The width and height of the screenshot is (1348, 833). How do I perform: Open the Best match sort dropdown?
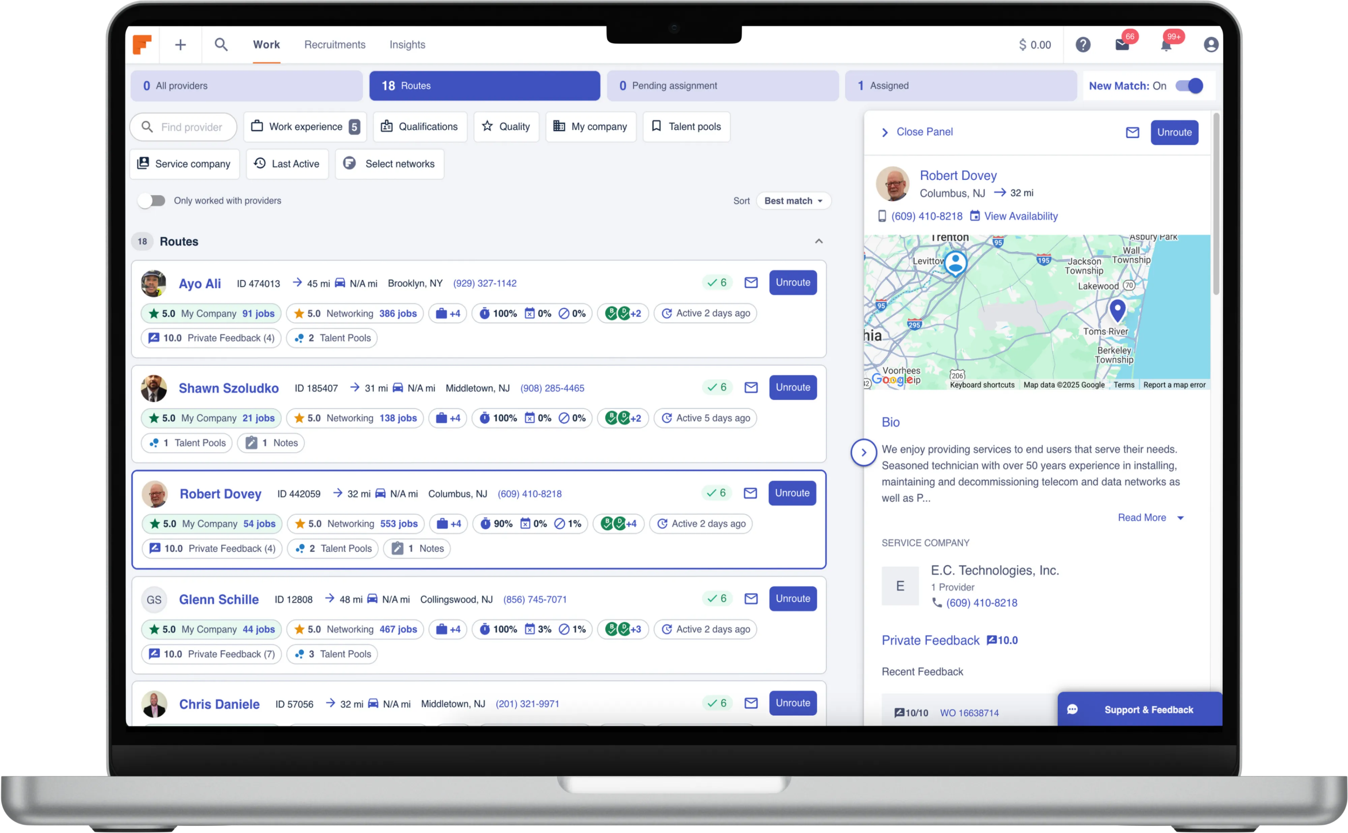(793, 200)
